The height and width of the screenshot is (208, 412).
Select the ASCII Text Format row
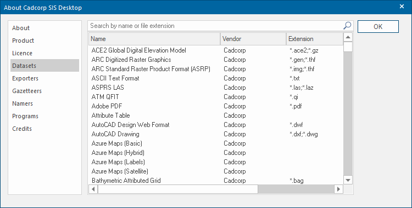(216, 78)
